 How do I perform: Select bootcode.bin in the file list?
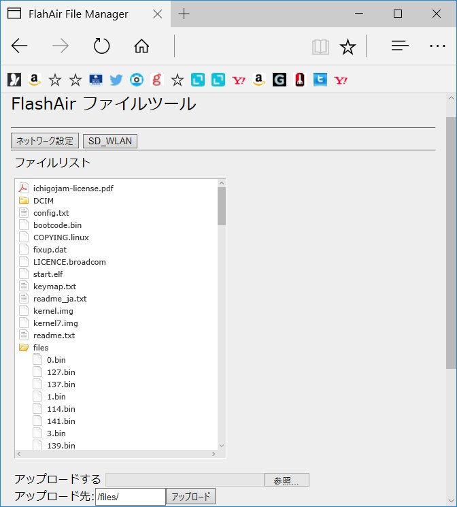click(x=58, y=225)
